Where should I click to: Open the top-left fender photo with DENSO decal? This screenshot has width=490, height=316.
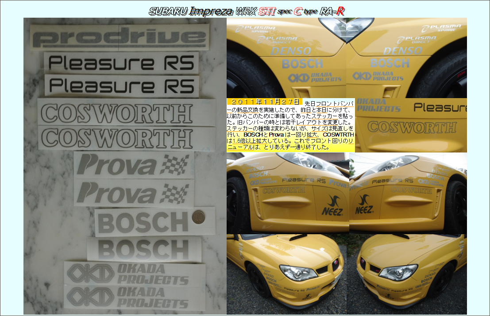286,57
